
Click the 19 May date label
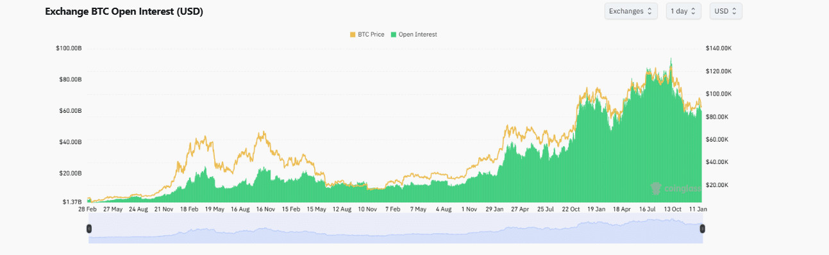(x=214, y=209)
